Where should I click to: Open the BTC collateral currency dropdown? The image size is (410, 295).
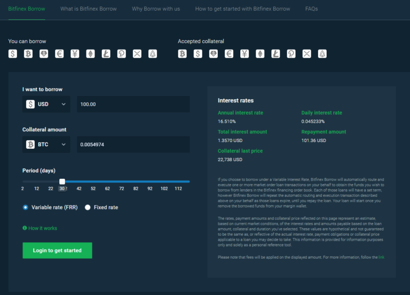[46, 144]
